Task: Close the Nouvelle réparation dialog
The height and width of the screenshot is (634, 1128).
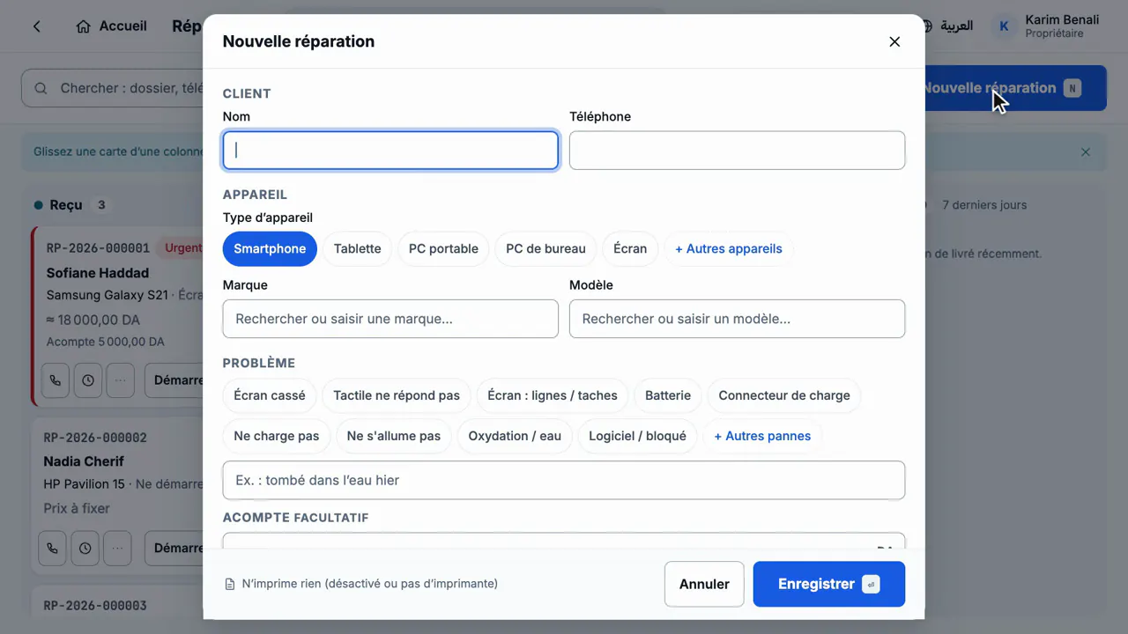Action: 894,41
